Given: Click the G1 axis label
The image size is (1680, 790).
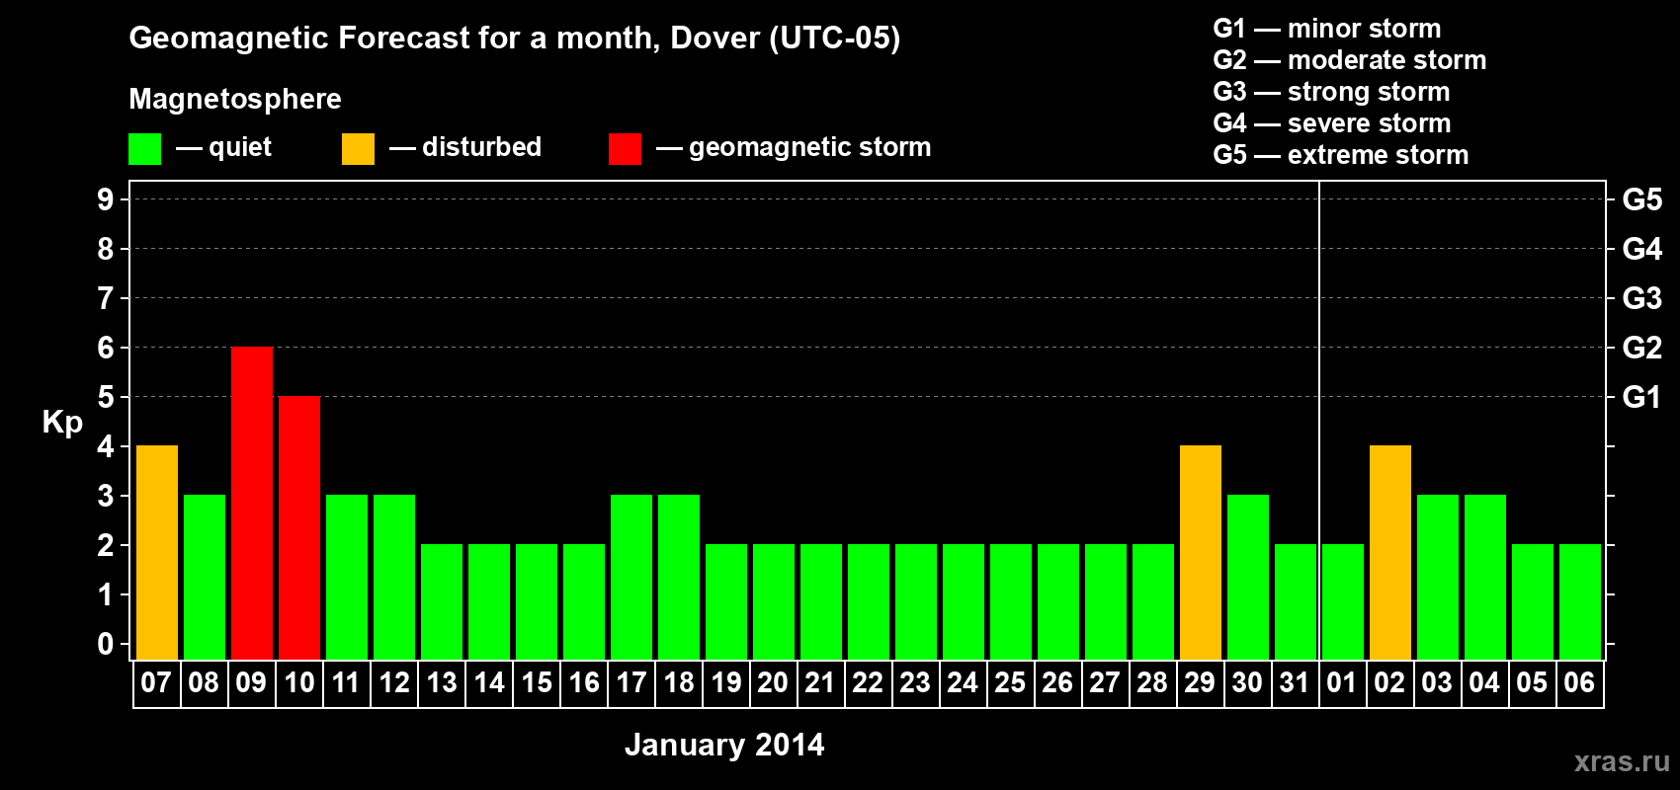Looking at the screenshot, I should point(1642,397).
